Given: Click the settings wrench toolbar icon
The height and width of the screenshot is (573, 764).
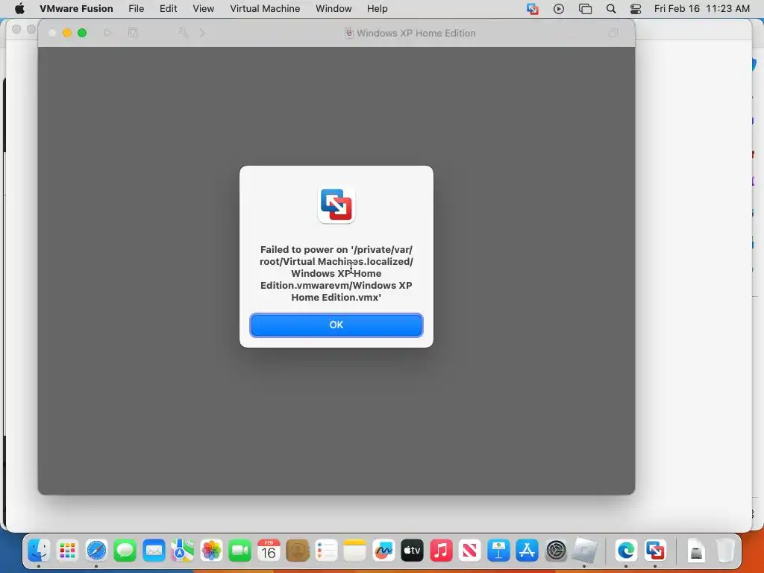Looking at the screenshot, I should tap(184, 33).
